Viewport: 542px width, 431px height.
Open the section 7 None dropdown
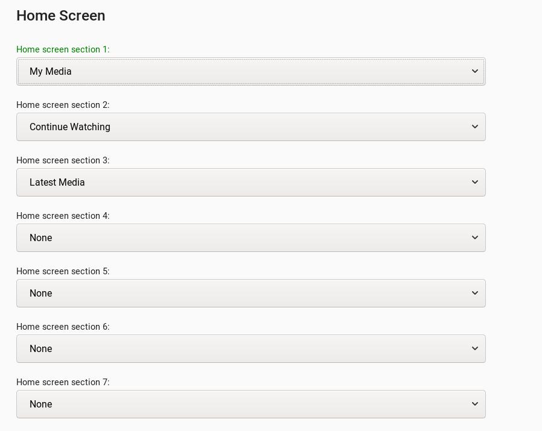click(x=251, y=404)
